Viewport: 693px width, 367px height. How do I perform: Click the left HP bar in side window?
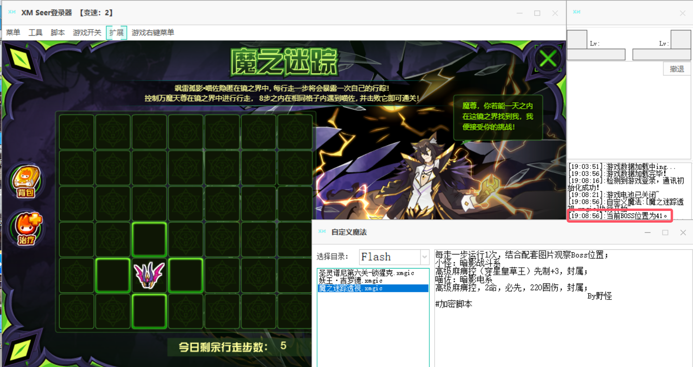click(596, 54)
